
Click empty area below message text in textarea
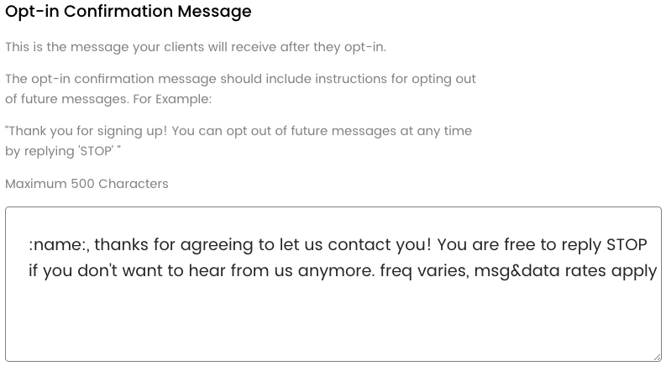click(333, 323)
